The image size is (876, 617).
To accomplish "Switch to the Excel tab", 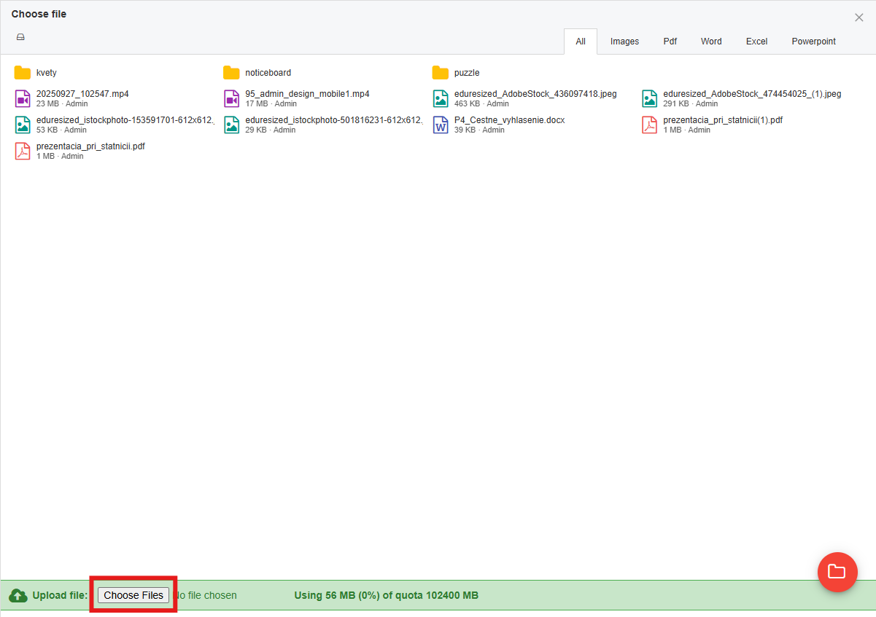I will (x=756, y=42).
